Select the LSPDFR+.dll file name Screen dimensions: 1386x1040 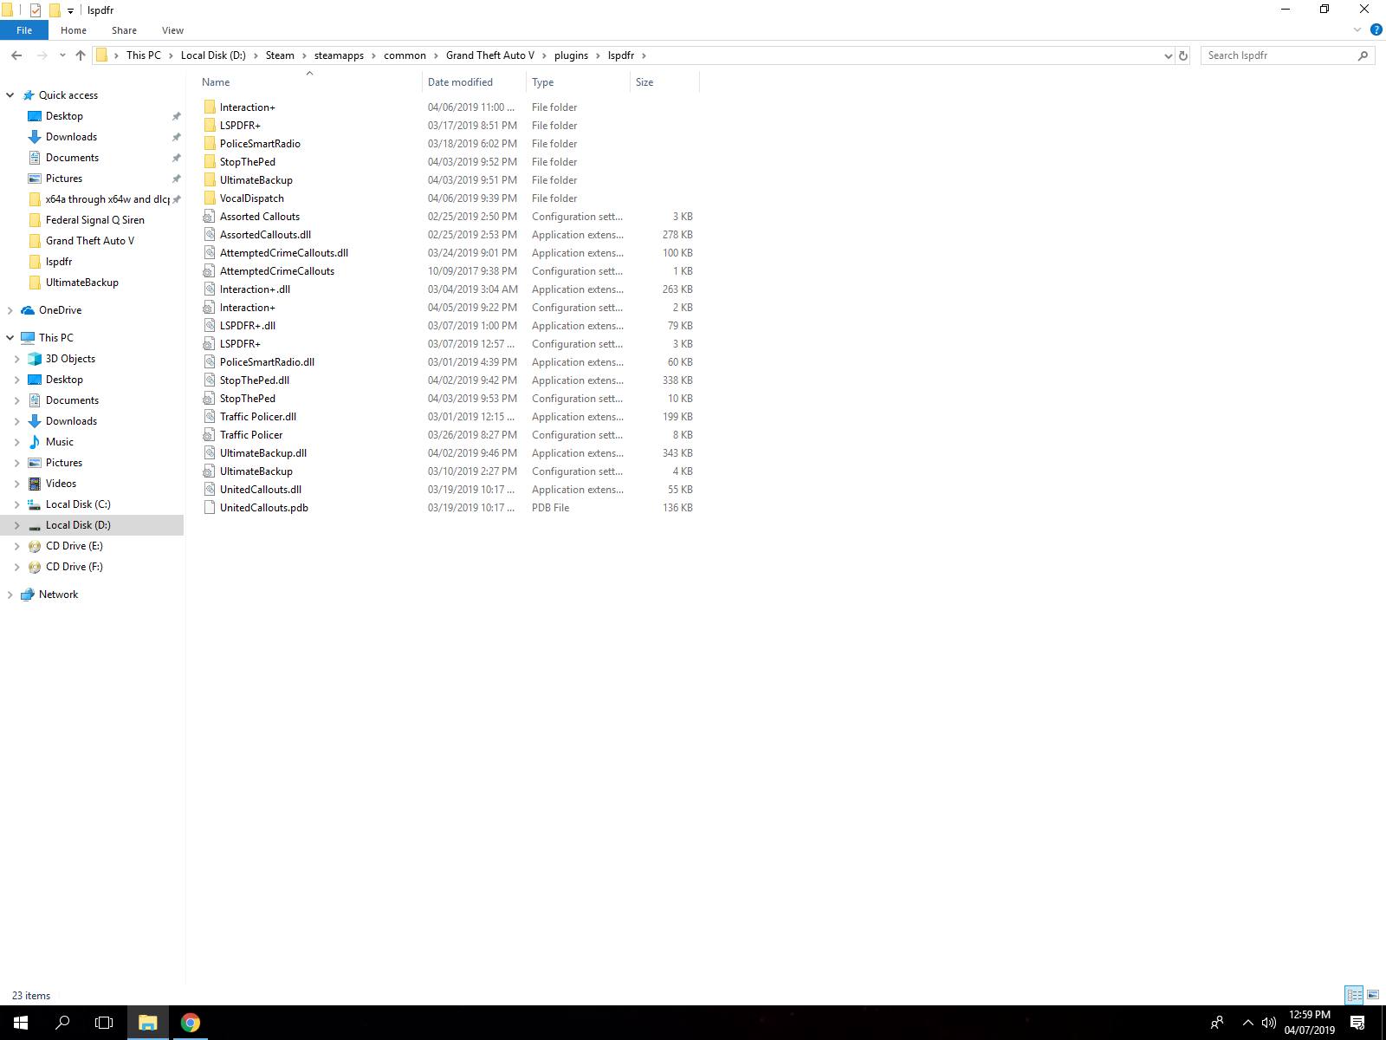coord(248,326)
